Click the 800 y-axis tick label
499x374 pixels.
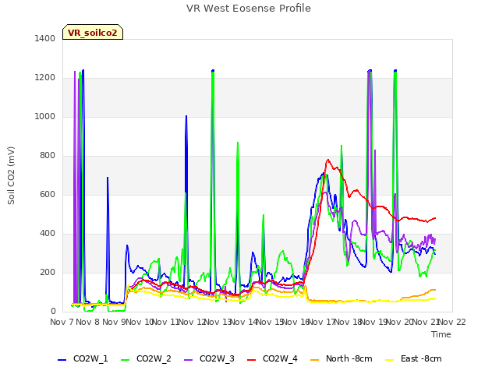pyautogui.click(x=48, y=156)
